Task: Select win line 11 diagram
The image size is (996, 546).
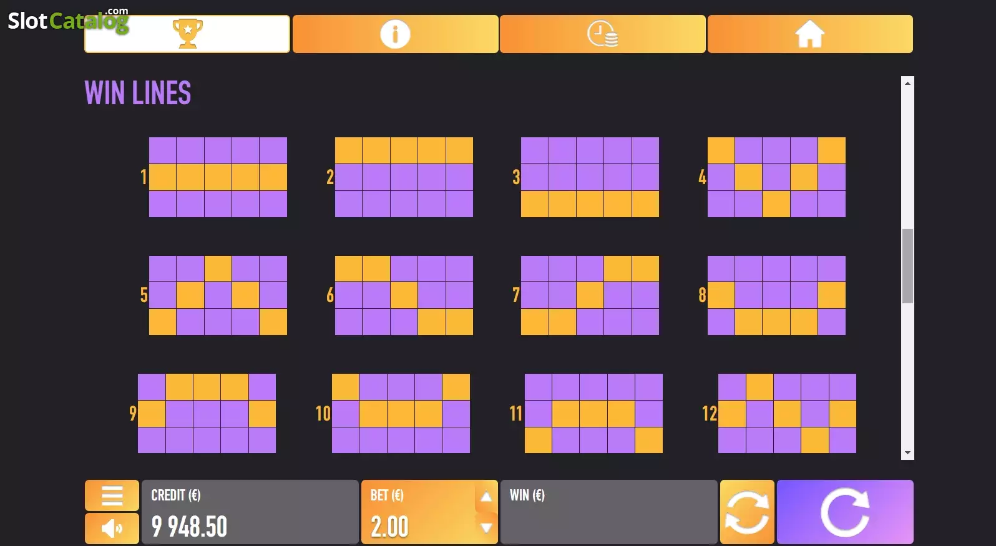Action: [x=593, y=413]
